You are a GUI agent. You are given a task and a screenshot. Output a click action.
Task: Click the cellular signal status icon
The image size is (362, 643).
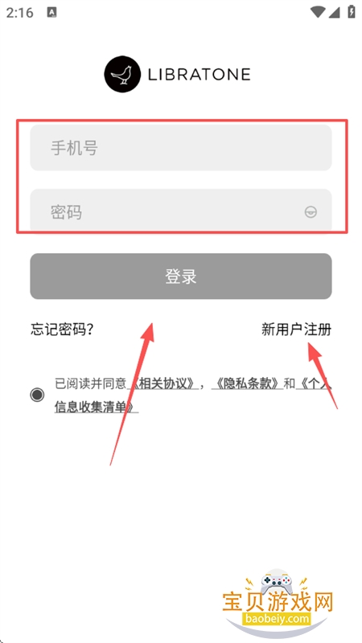pos(335,12)
